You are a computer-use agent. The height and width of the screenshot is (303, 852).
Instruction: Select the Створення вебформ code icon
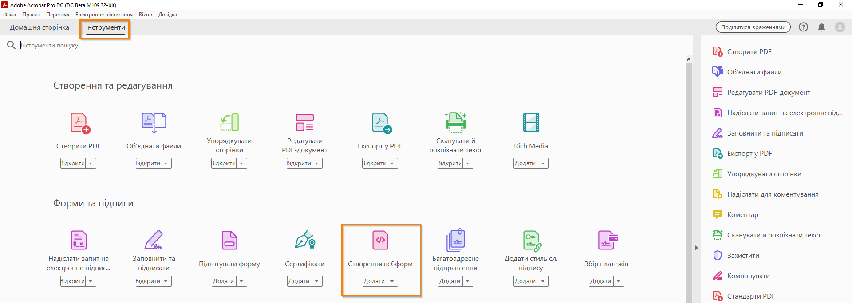[x=380, y=240]
